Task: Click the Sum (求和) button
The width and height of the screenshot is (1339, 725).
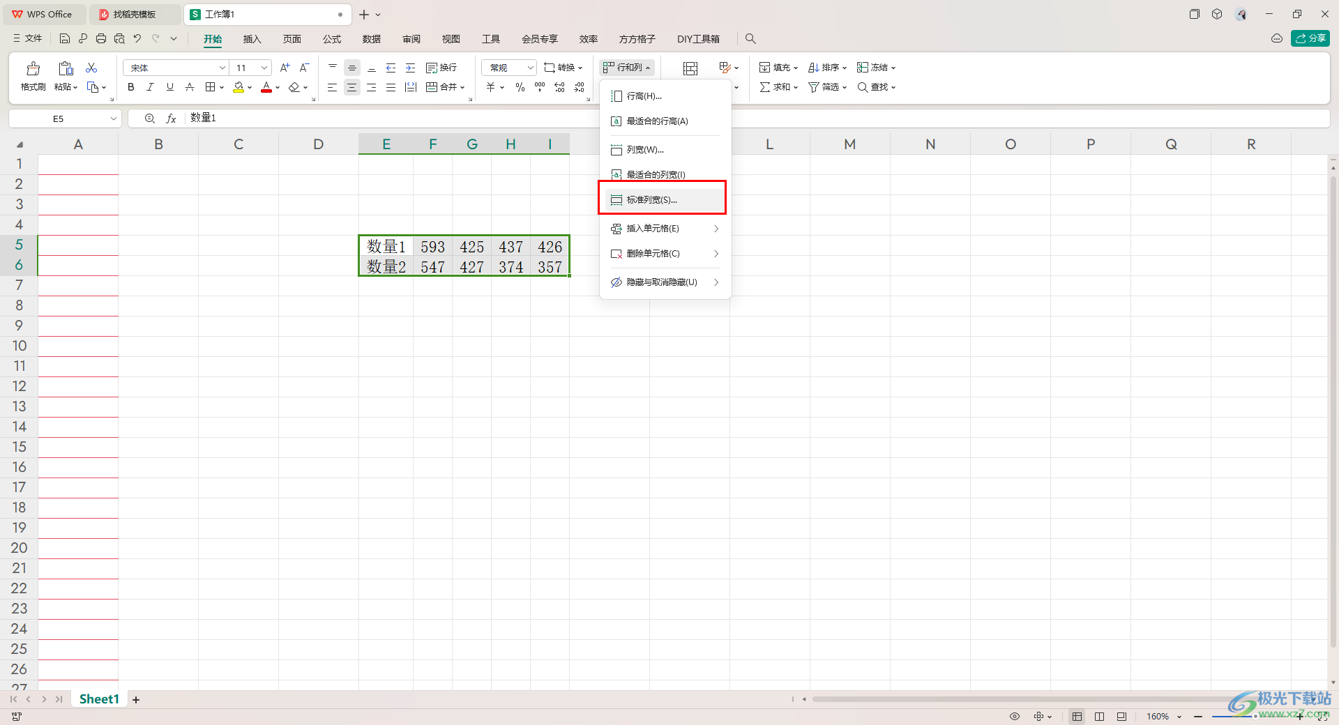Action: (x=778, y=87)
